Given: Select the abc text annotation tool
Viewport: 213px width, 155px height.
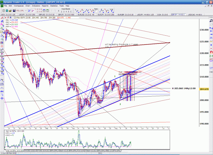Looking at the screenshot, I should [x=2, y=91].
